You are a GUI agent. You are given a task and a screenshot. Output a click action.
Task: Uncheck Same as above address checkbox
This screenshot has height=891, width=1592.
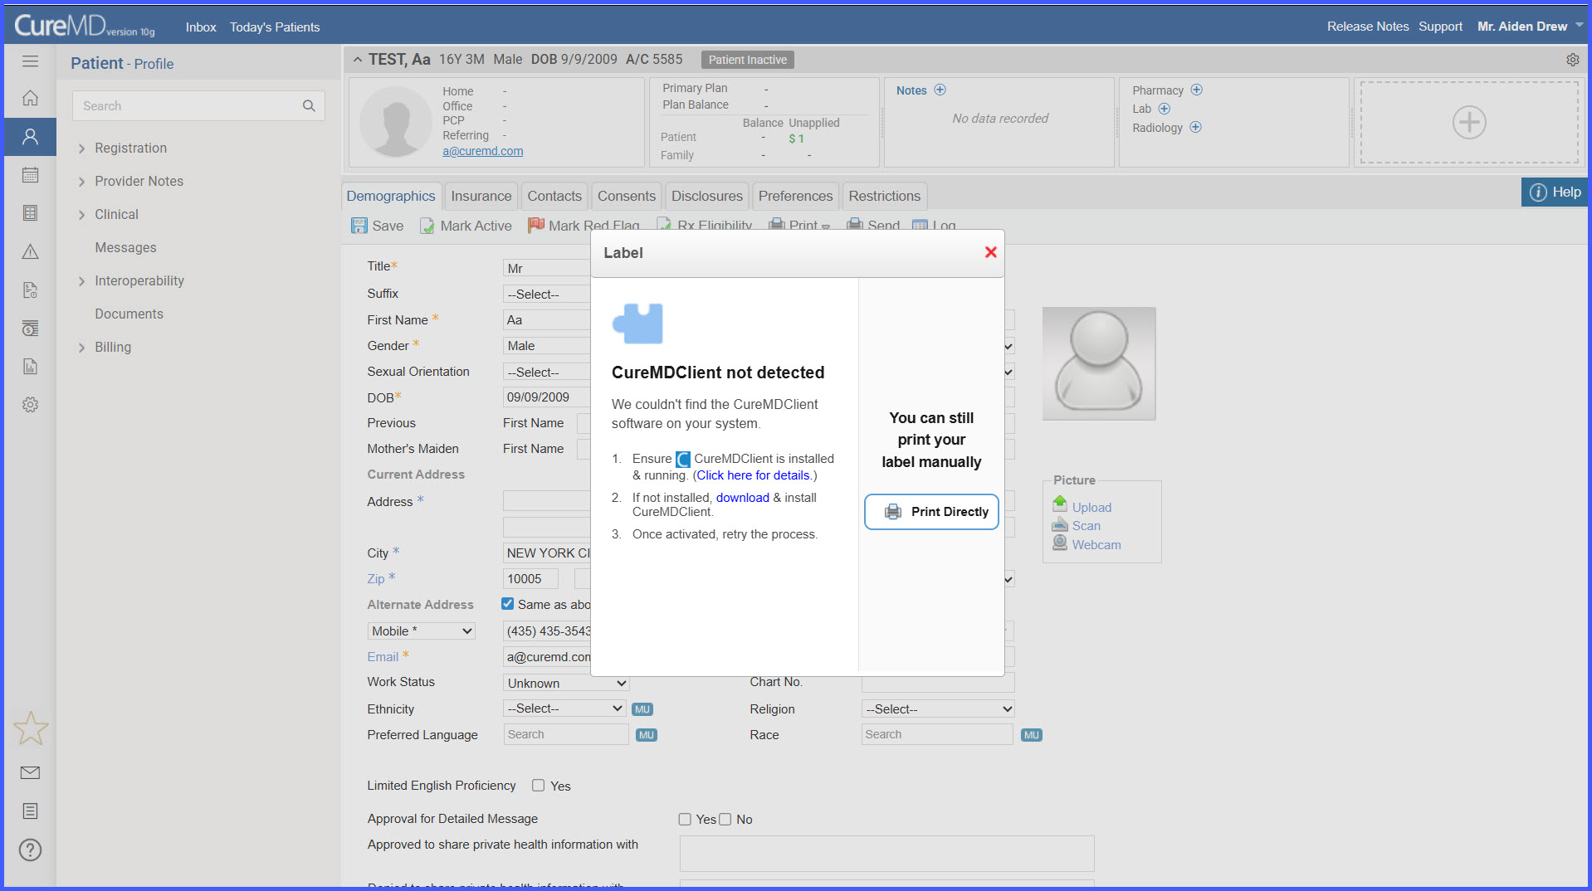[508, 604]
